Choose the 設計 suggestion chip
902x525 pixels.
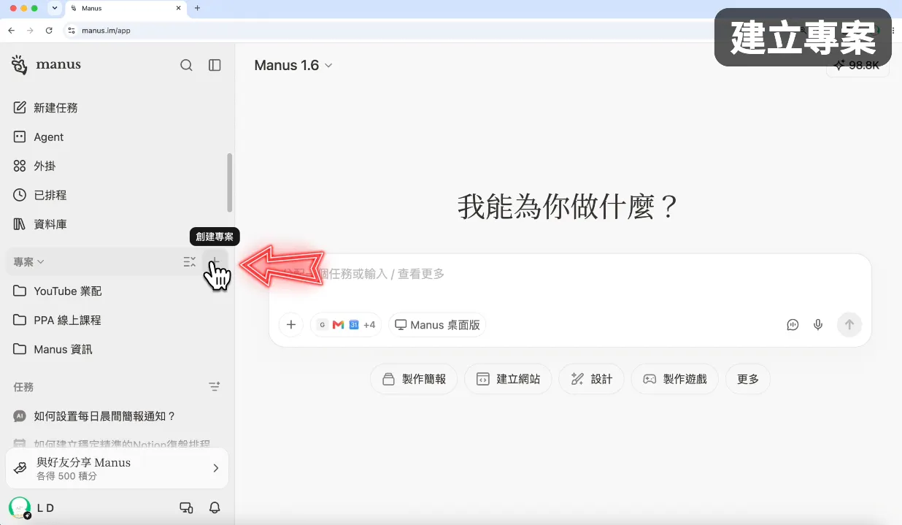click(x=591, y=379)
